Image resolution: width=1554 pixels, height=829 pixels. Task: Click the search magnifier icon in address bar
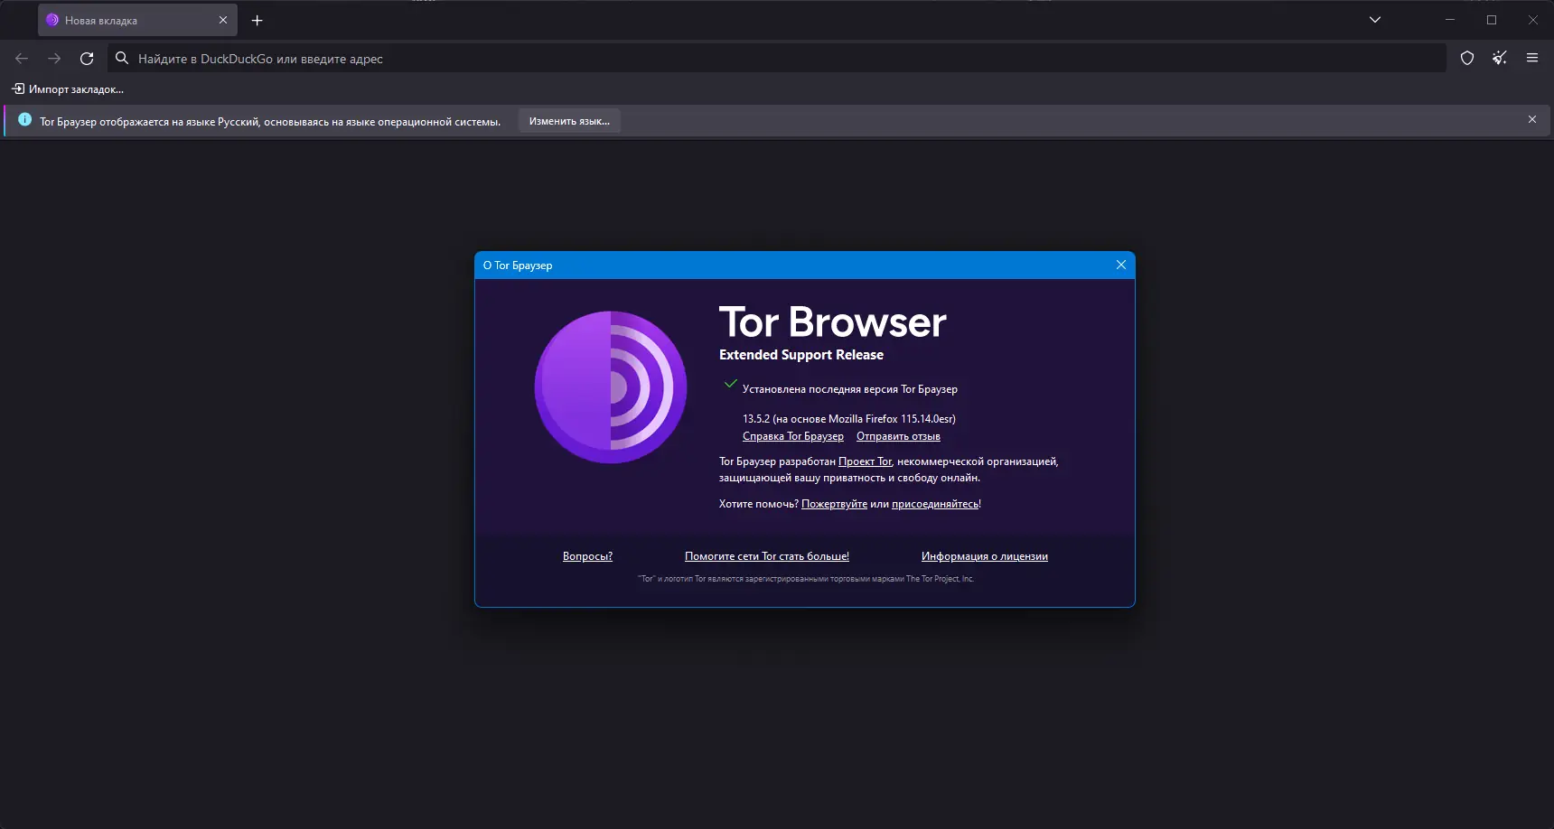coord(122,59)
